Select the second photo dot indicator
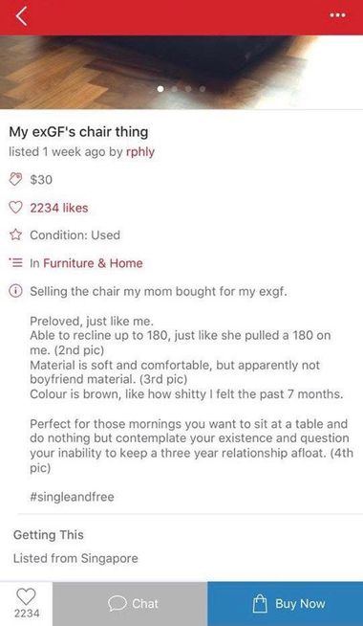 pos(175,89)
